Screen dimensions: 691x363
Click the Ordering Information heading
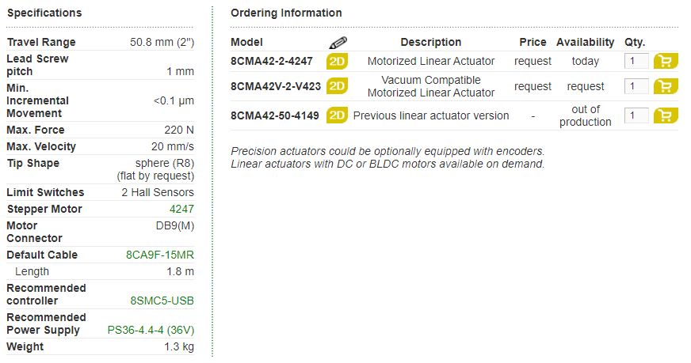(286, 13)
